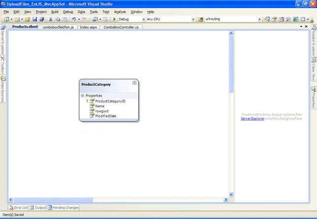Open the active files list dropdown arrow
The width and height of the screenshot is (317, 219).
tap(301, 26)
